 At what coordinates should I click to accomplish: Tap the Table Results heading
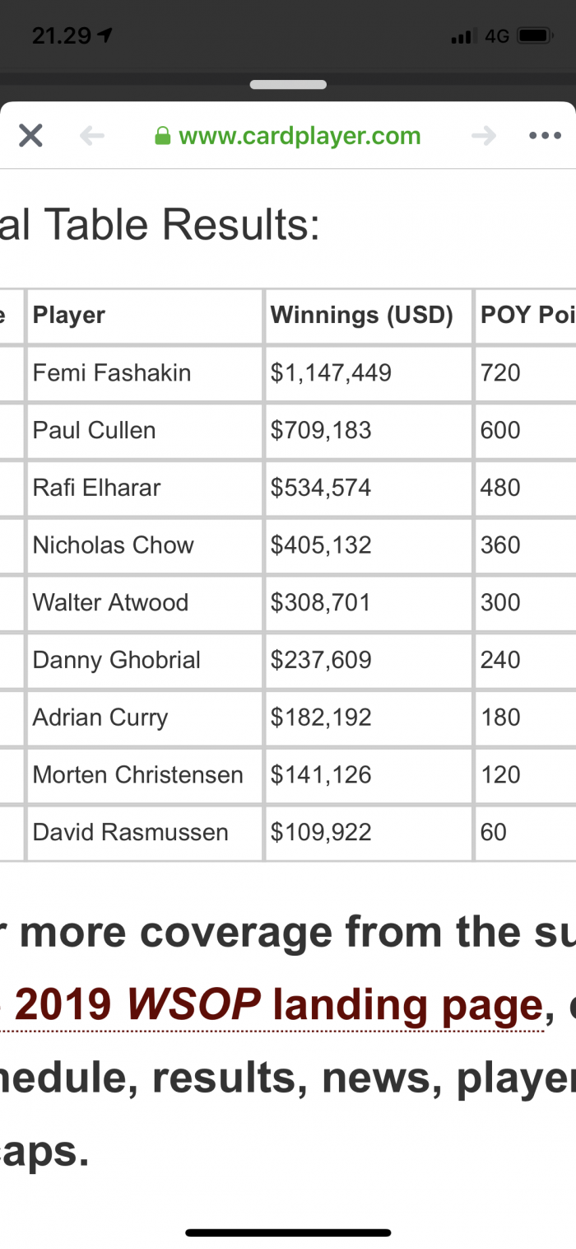pyautogui.click(x=160, y=225)
